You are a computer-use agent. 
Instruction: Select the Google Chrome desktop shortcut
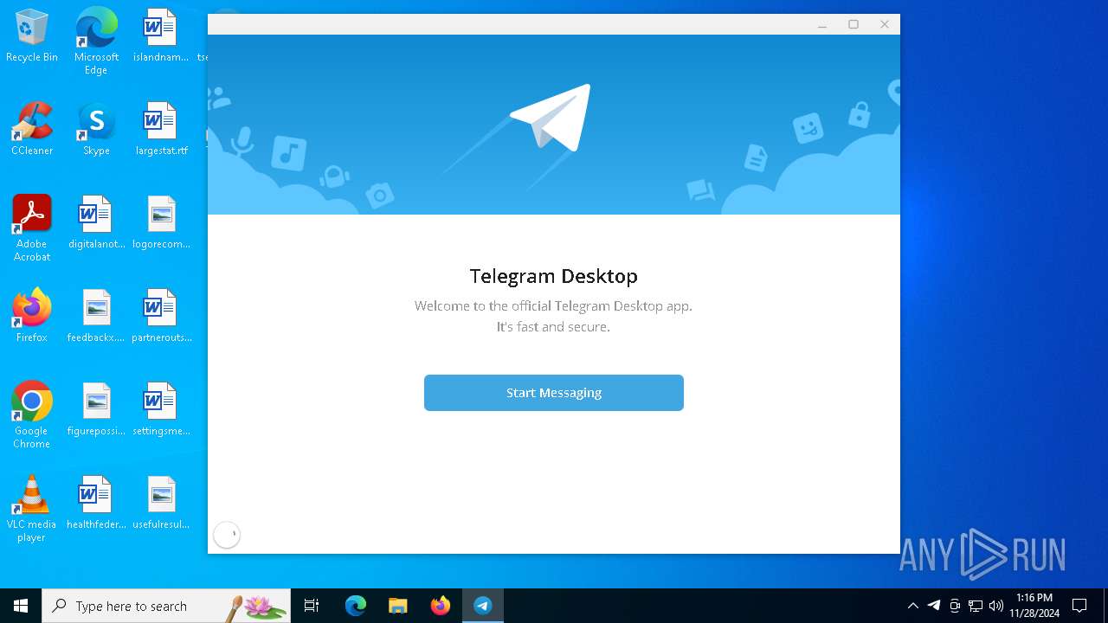point(32,415)
